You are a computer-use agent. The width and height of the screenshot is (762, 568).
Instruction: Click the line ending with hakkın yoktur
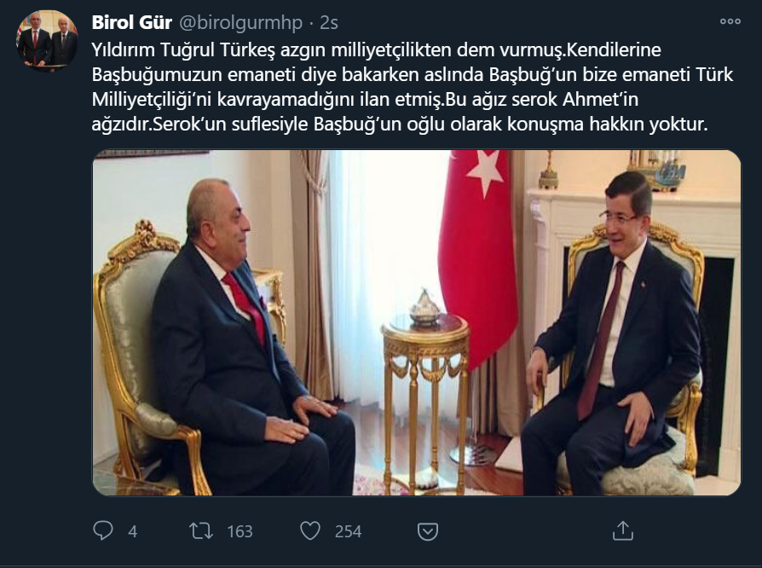click(x=400, y=124)
